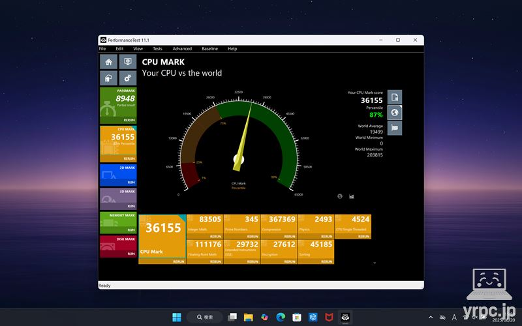Click the crossed-out cloud tray icon
The height and width of the screenshot is (326, 522).
coord(442,318)
